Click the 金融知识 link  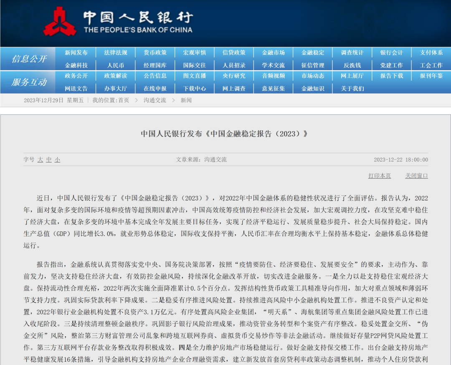pos(313,89)
